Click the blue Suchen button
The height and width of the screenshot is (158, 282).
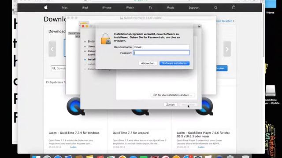coord(222,68)
